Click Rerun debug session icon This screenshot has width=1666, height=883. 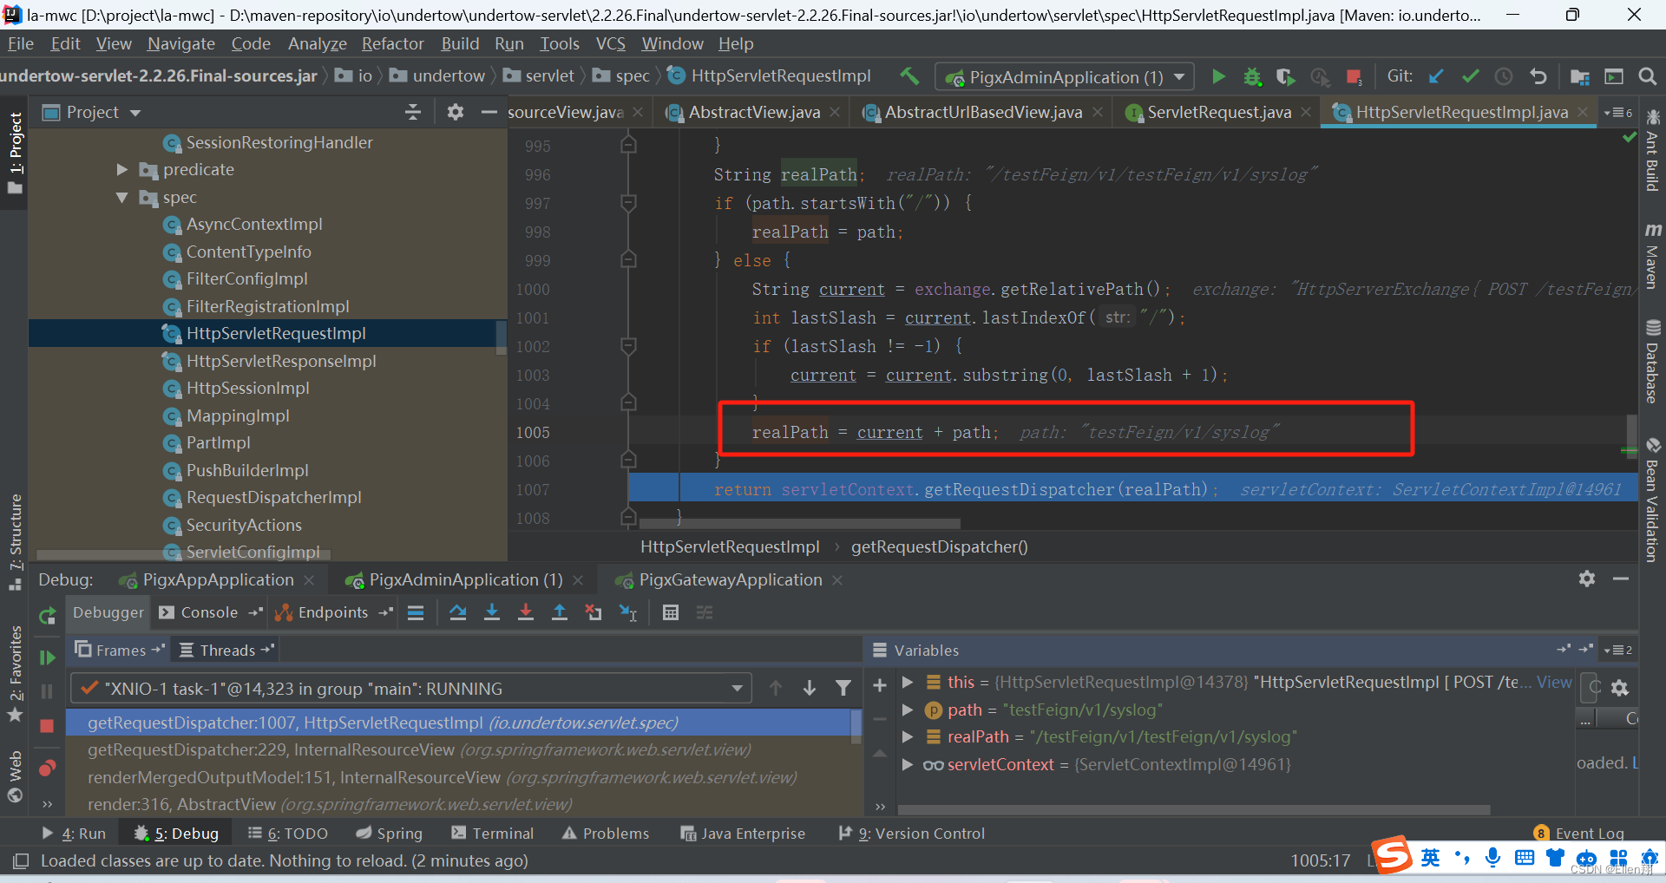click(48, 616)
